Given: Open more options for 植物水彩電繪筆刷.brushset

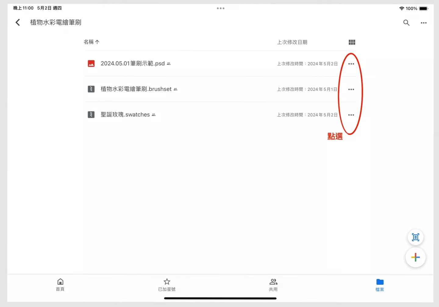Looking at the screenshot, I should pyautogui.click(x=351, y=89).
